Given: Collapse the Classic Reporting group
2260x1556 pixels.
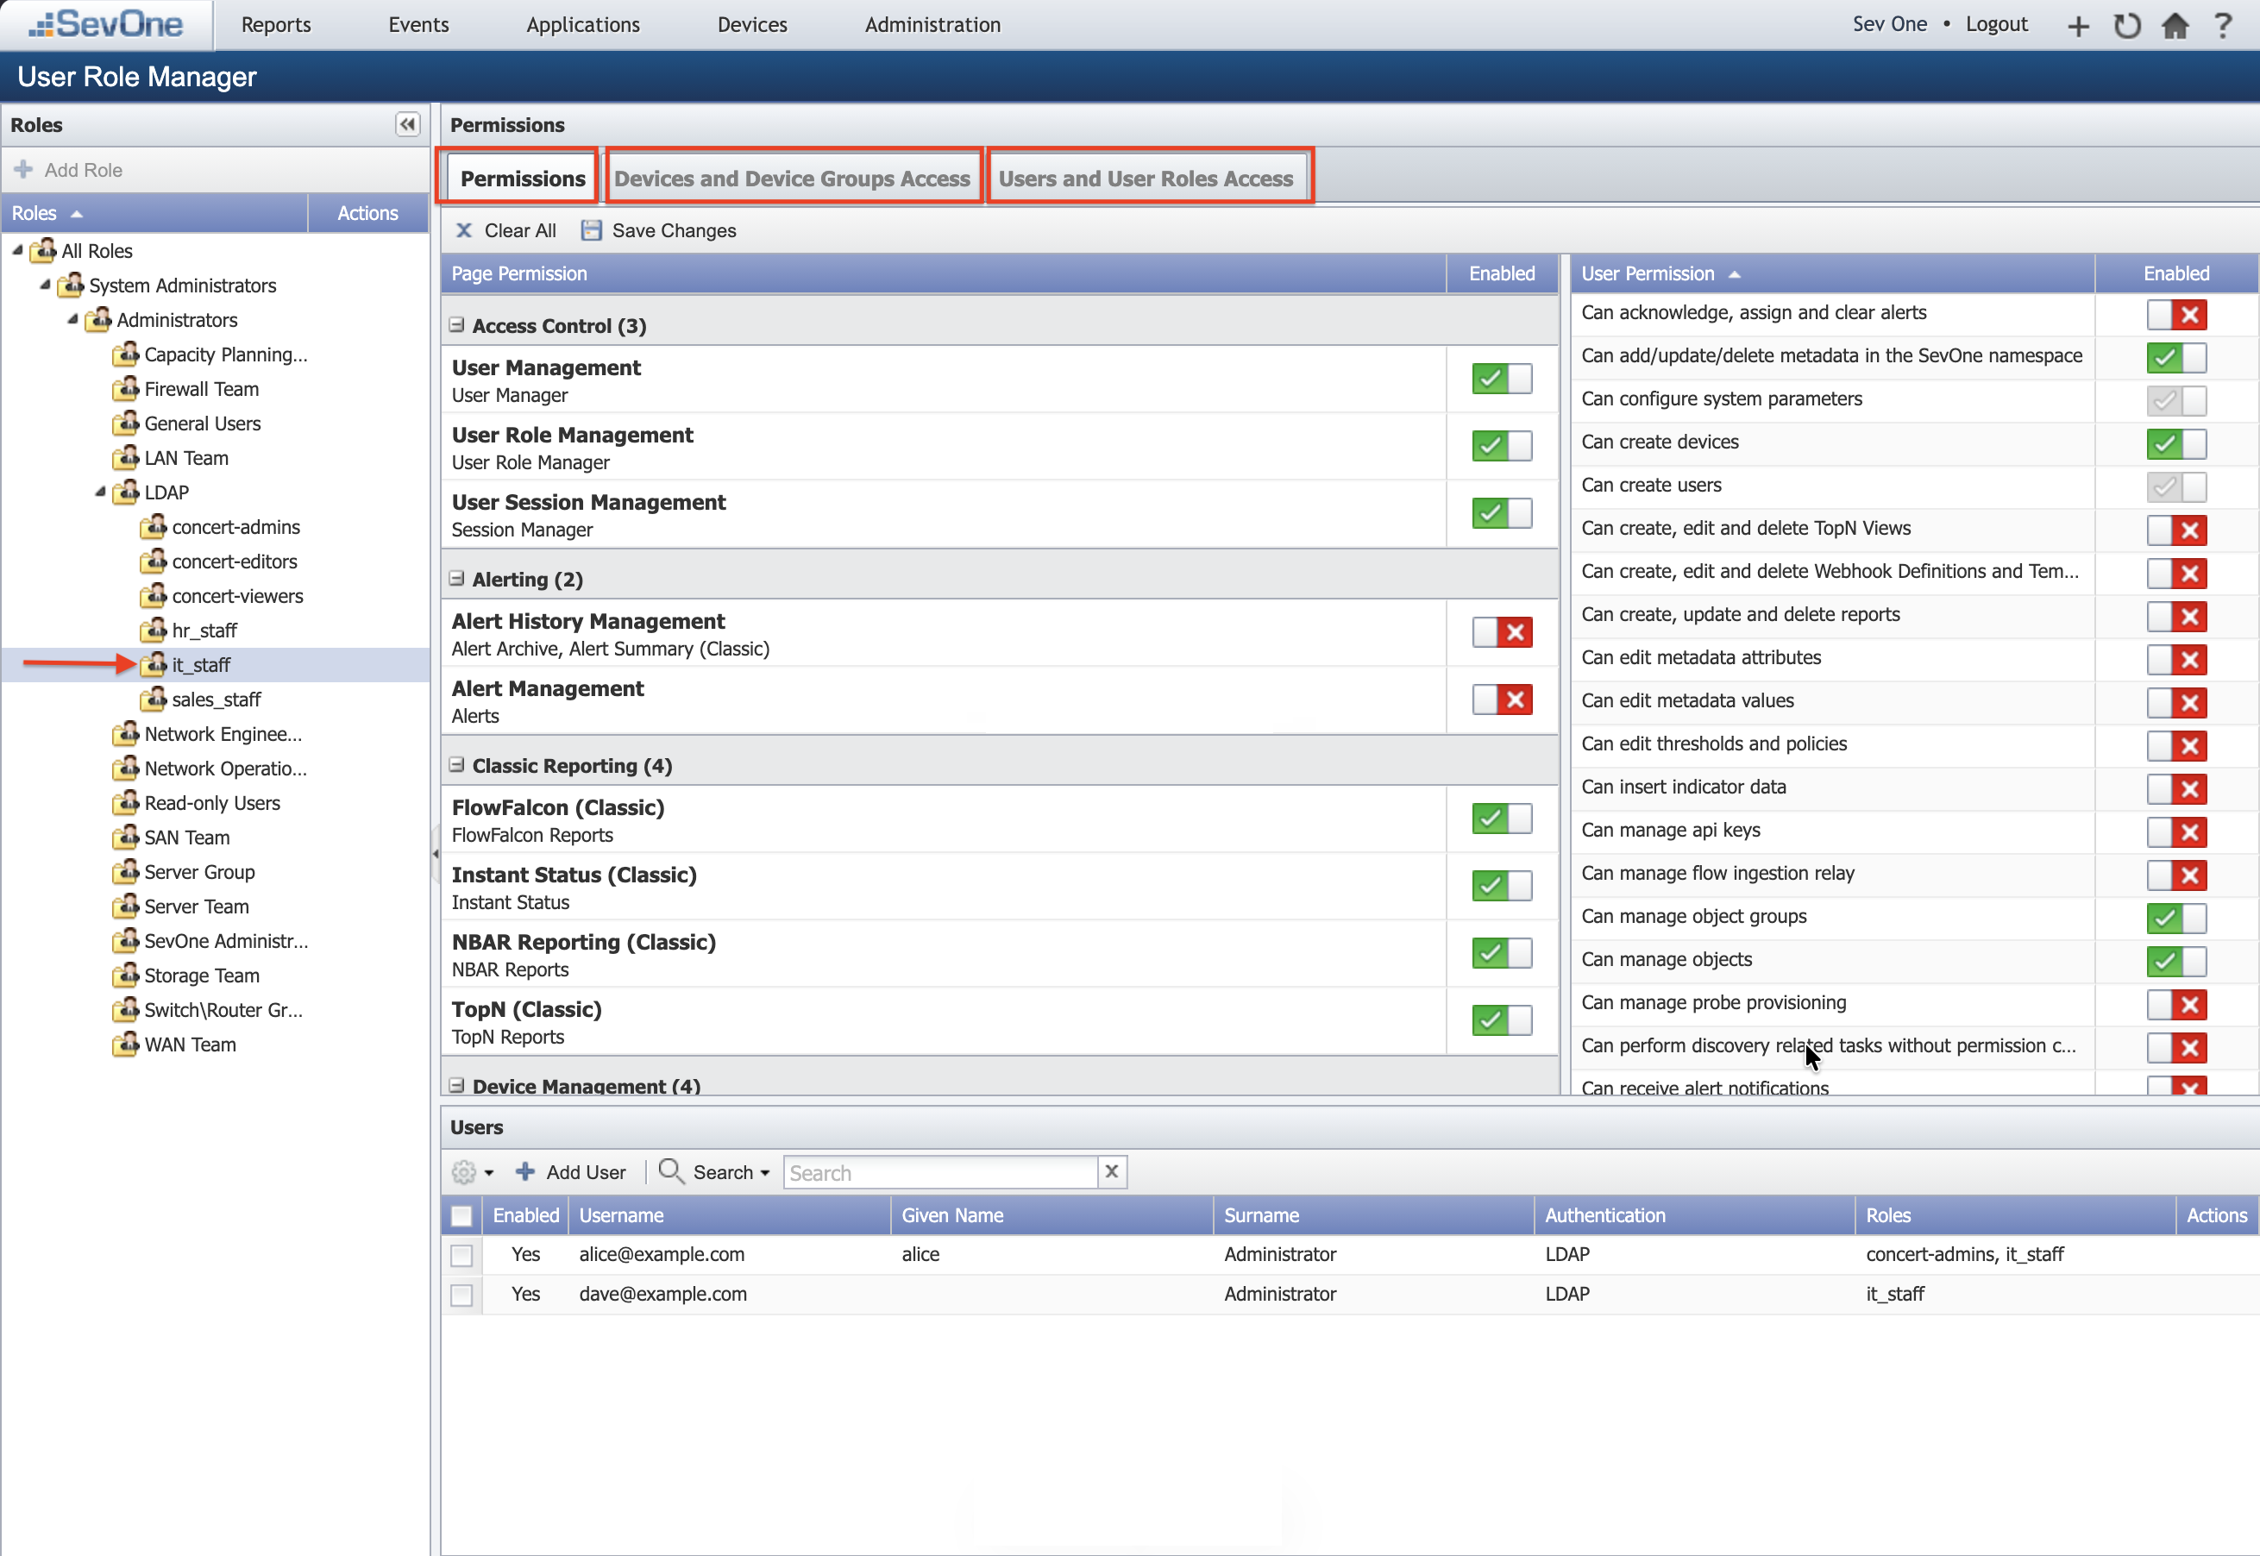Looking at the screenshot, I should click(x=456, y=764).
